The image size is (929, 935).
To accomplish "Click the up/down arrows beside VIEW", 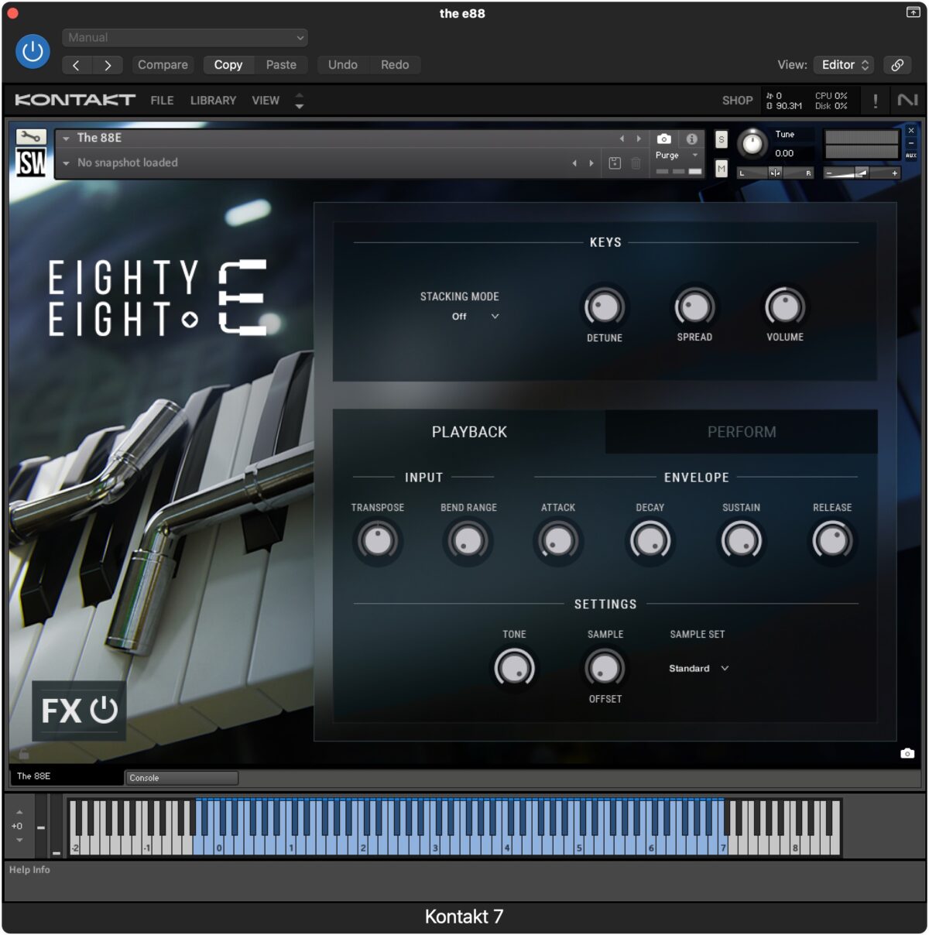I will [x=300, y=101].
